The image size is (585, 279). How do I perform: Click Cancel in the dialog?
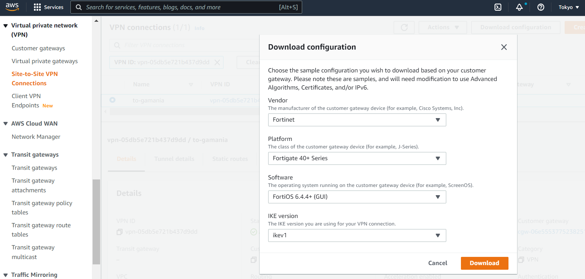click(438, 263)
